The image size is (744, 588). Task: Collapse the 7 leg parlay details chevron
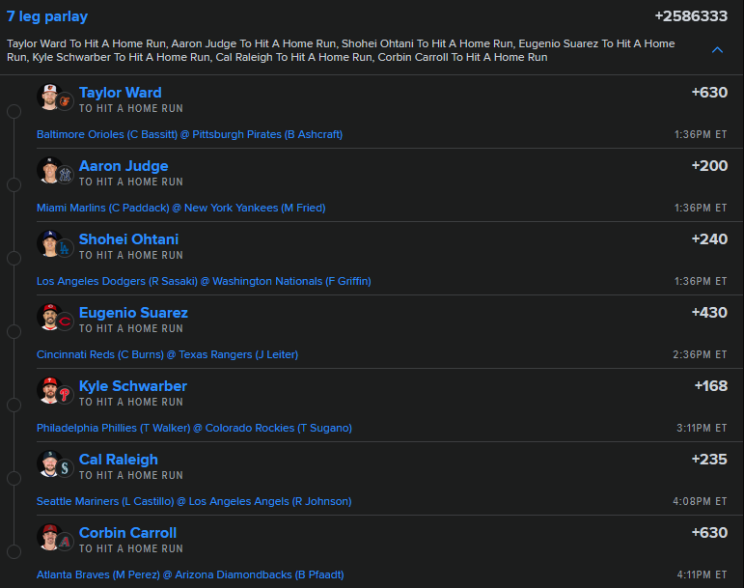(717, 50)
